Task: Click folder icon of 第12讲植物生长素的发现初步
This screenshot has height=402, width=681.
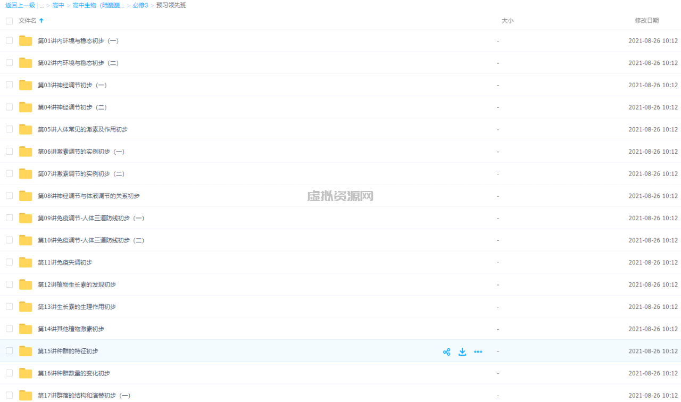Action: click(26, 284)
